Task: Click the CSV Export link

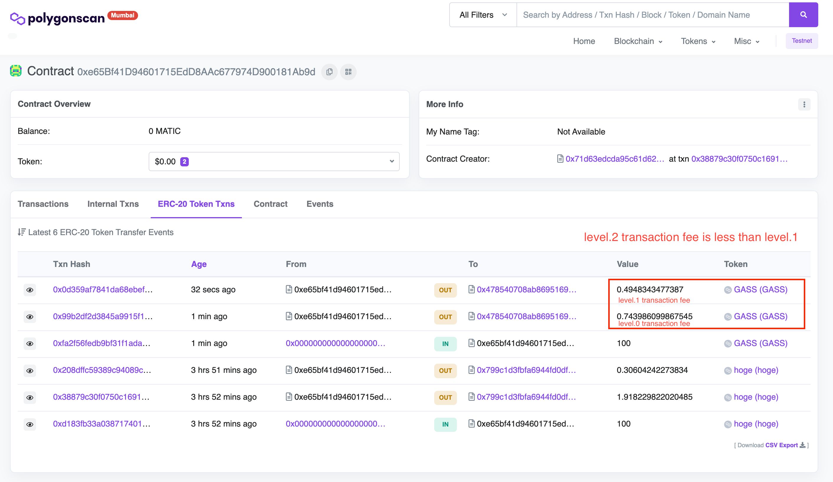Action: click(x=781, y=445)
